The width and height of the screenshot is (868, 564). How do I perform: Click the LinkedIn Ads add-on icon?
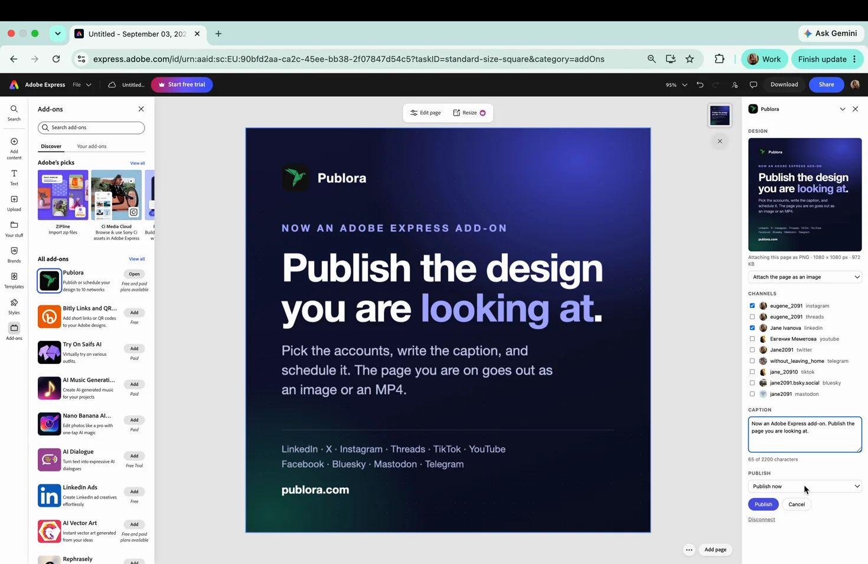pyautogui.click(x=49, y=496)
